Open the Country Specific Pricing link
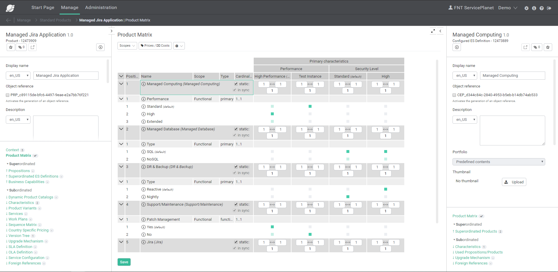This screenshot has height=272, width=558. pos(28,230)
